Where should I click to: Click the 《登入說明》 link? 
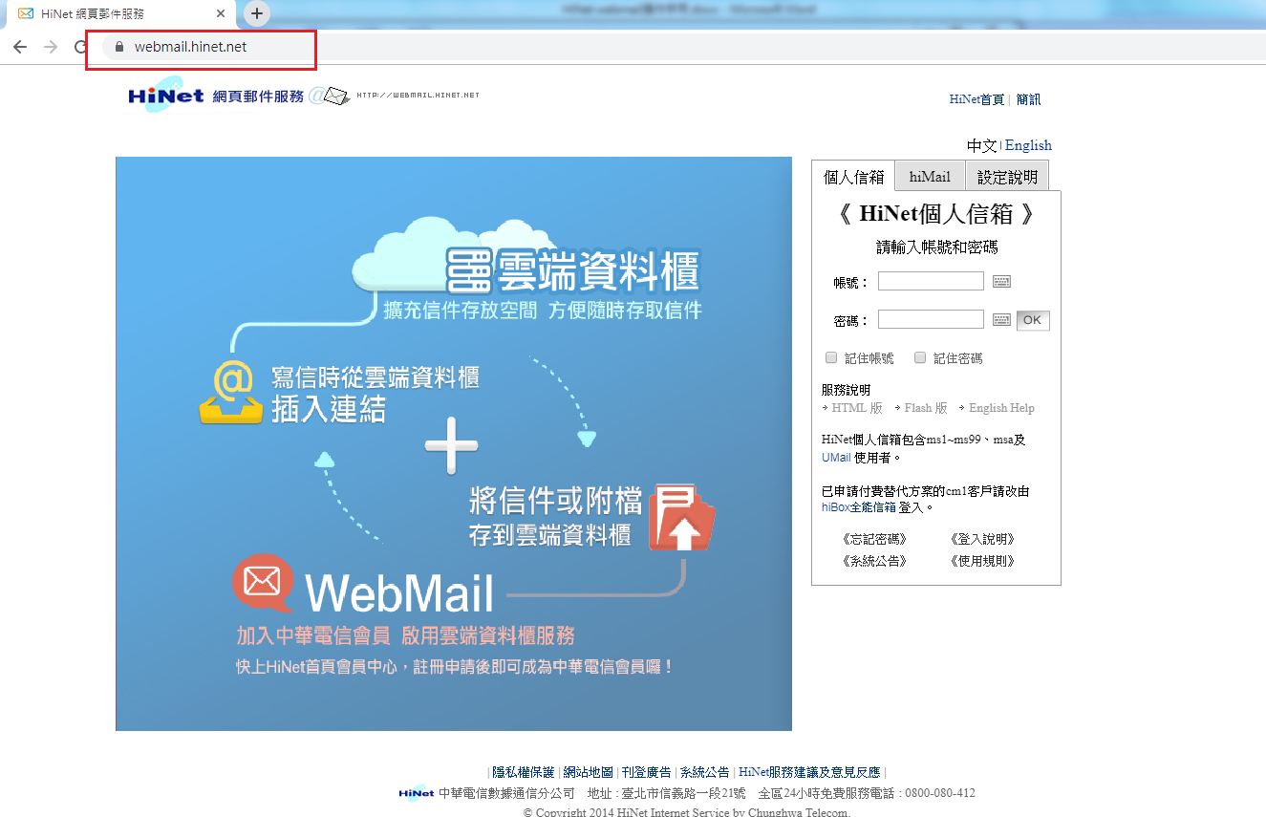[982, 539]
